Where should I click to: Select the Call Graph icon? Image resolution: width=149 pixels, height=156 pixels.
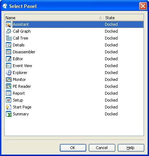coord(9,31)
